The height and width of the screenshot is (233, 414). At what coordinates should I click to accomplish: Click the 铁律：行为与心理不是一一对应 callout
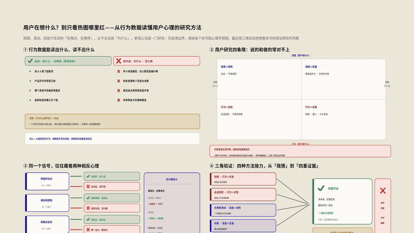[x=113, y=121]
